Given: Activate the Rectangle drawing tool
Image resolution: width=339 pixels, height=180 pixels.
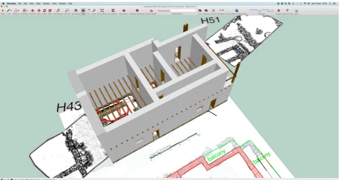Looking at the screenshot, I should tap(24, 11).
